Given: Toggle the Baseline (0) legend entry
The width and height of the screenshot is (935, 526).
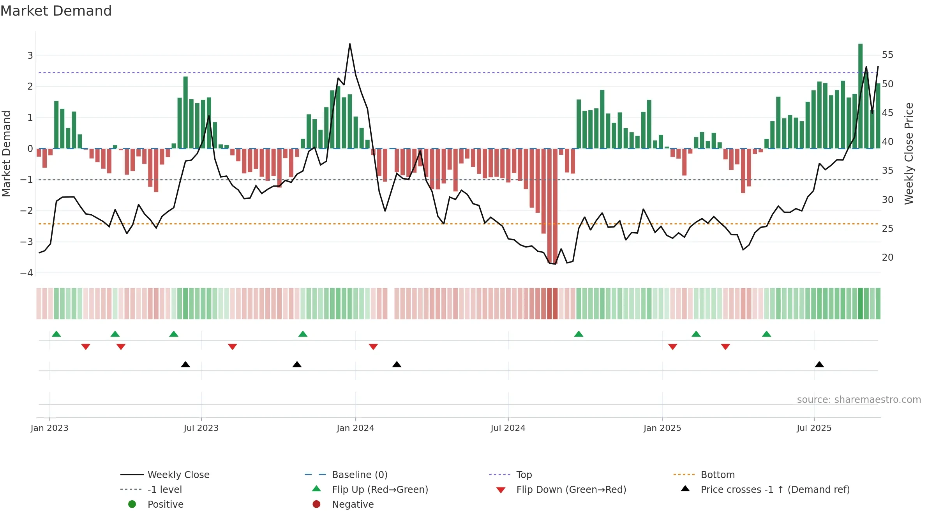Looking at the screenshot, I should pyautogui.click(x=346, y=475).
